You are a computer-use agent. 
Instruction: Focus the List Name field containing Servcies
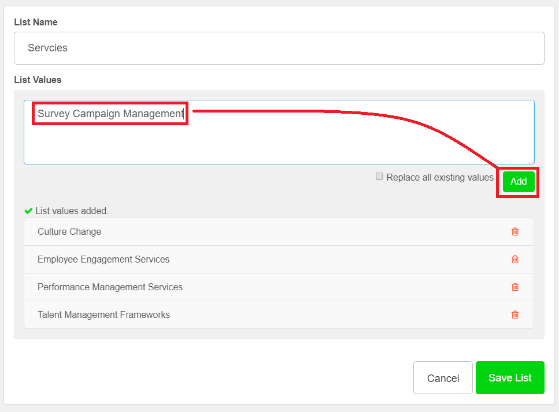279,48
